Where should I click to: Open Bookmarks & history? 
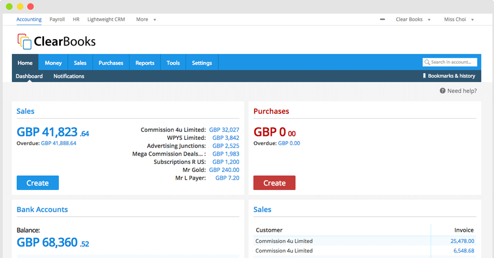[x=449, y=76]
